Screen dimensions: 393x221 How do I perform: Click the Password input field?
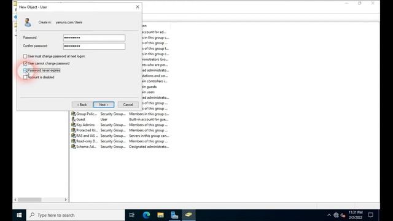point(94,38)
